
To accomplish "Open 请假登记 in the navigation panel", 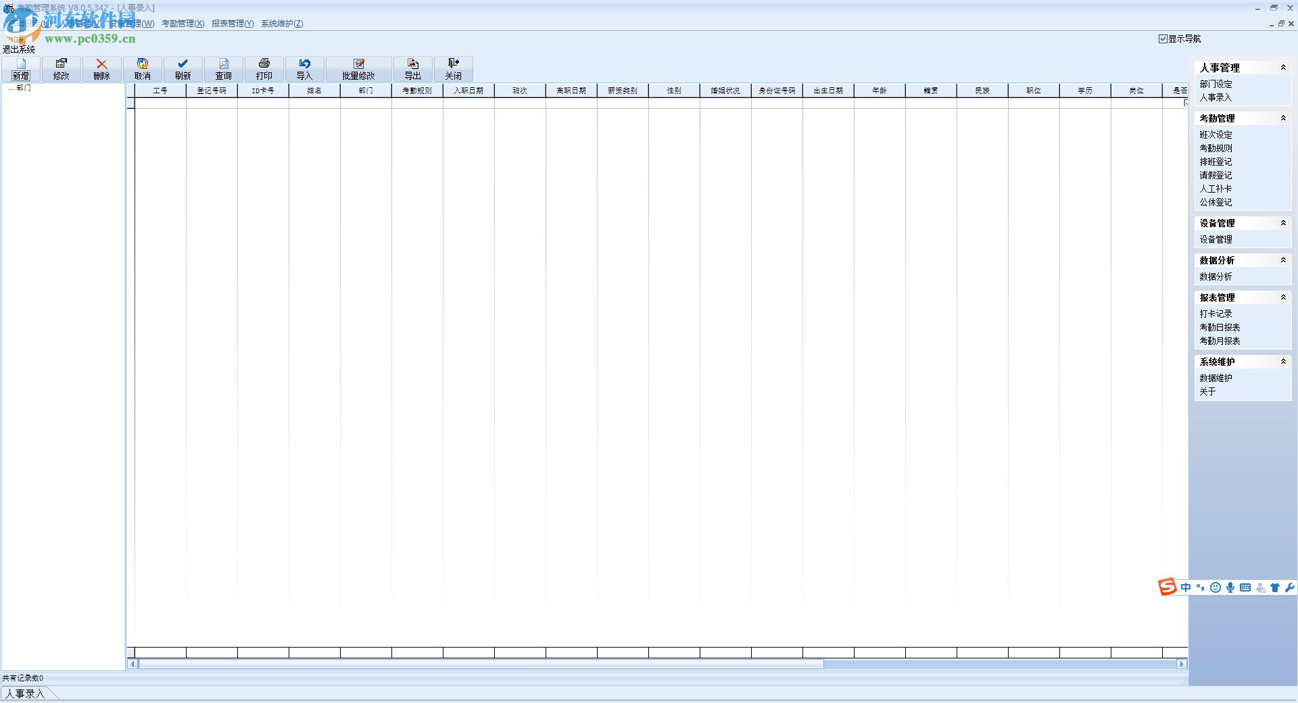I will click(1216, 176).
